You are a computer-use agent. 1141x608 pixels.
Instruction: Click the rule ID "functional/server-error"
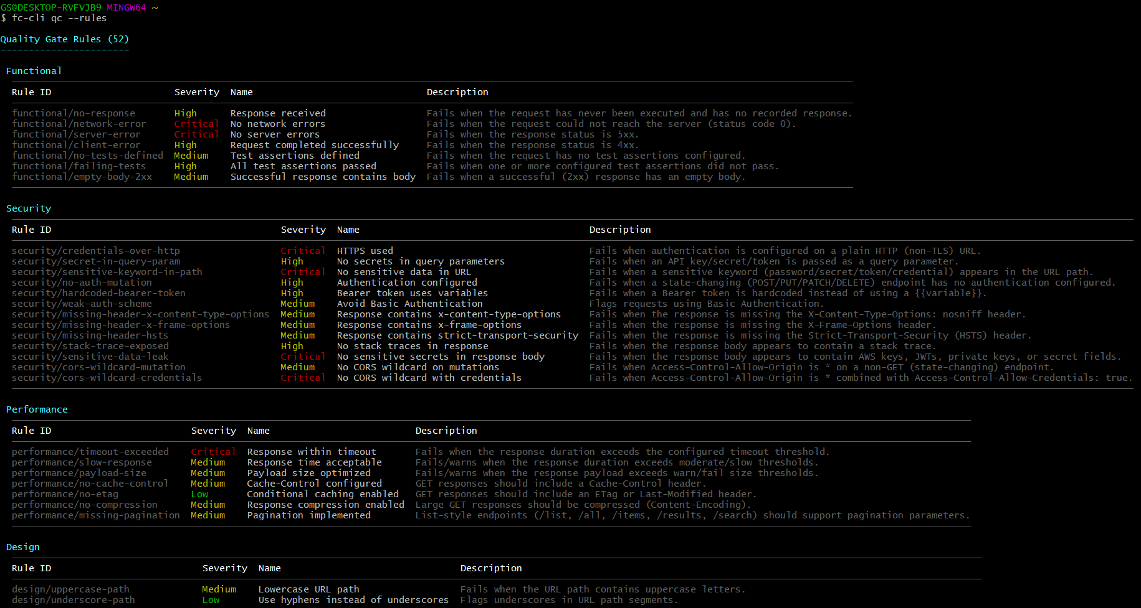(76, 134)
